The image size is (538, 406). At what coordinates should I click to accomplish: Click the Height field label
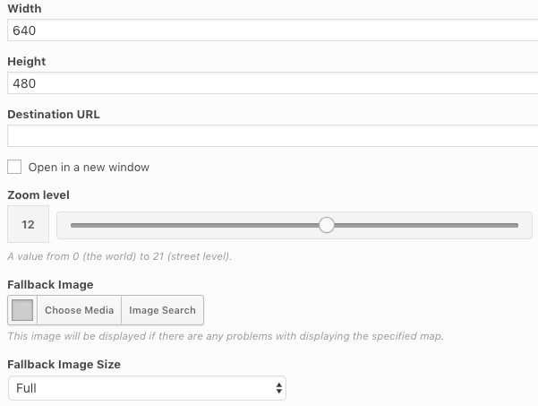click(27, 62)
